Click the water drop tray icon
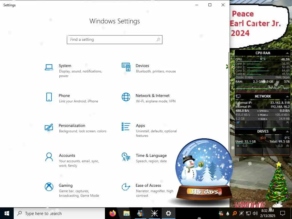Viewport: 292px width, 219px height. pos(228,213)
